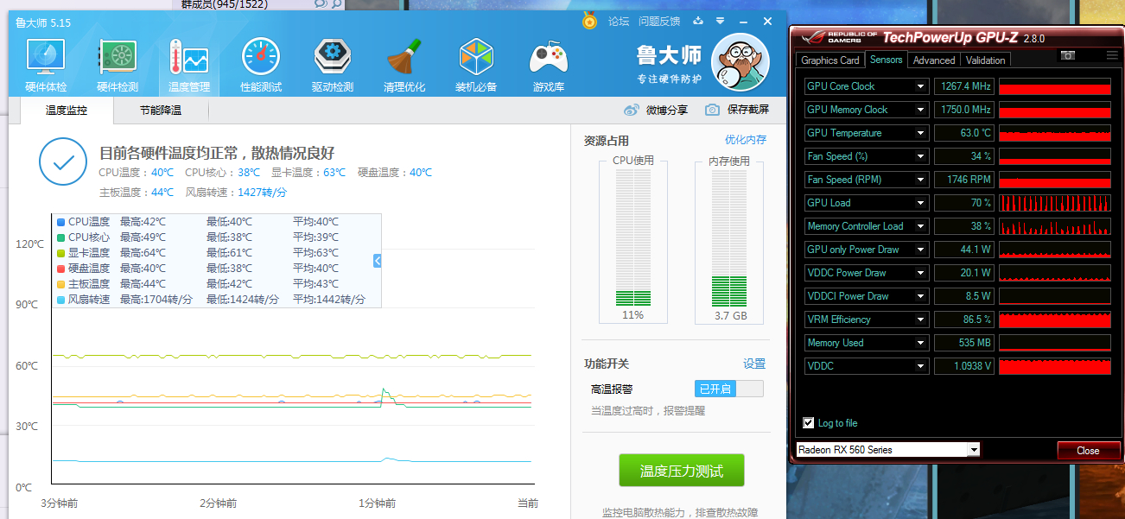The image size is (1125, 519).
Task: Click the skin icon beside 问题反馈
Action: (x=698, y=21)
